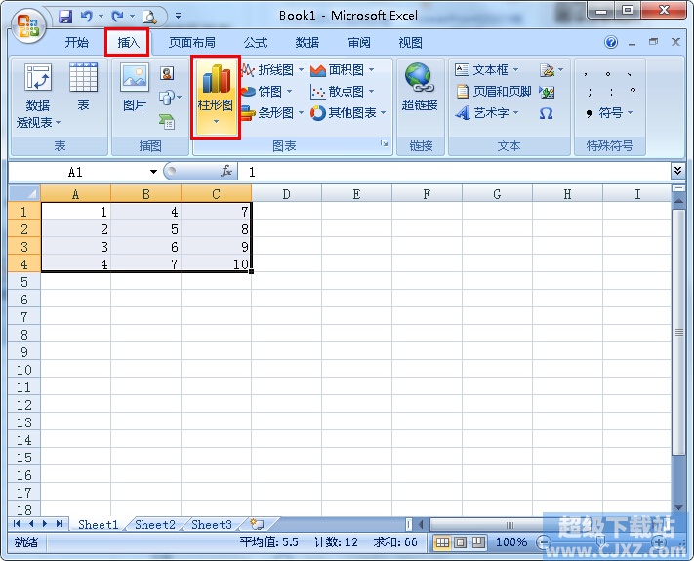The width and height of the screenshot is (694, 561).
Task: Open the 柱形图 column chart menu
Action: [216, 97]
